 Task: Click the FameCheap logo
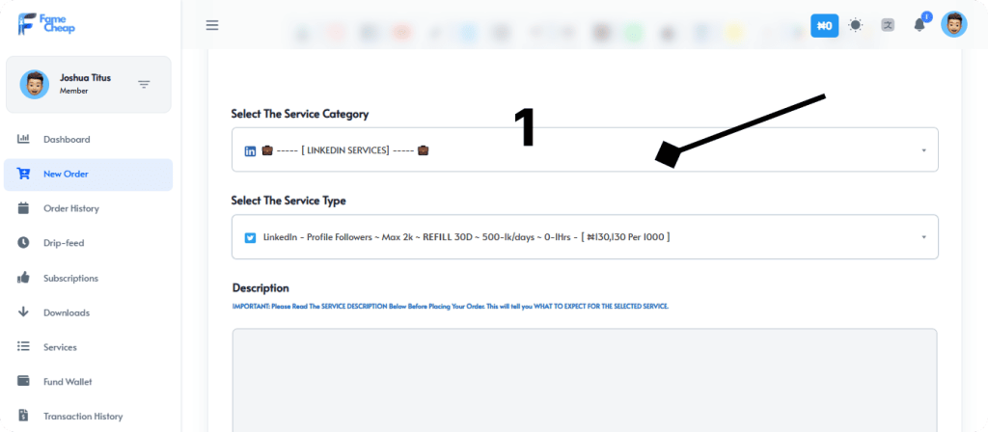tap(46, 24)
